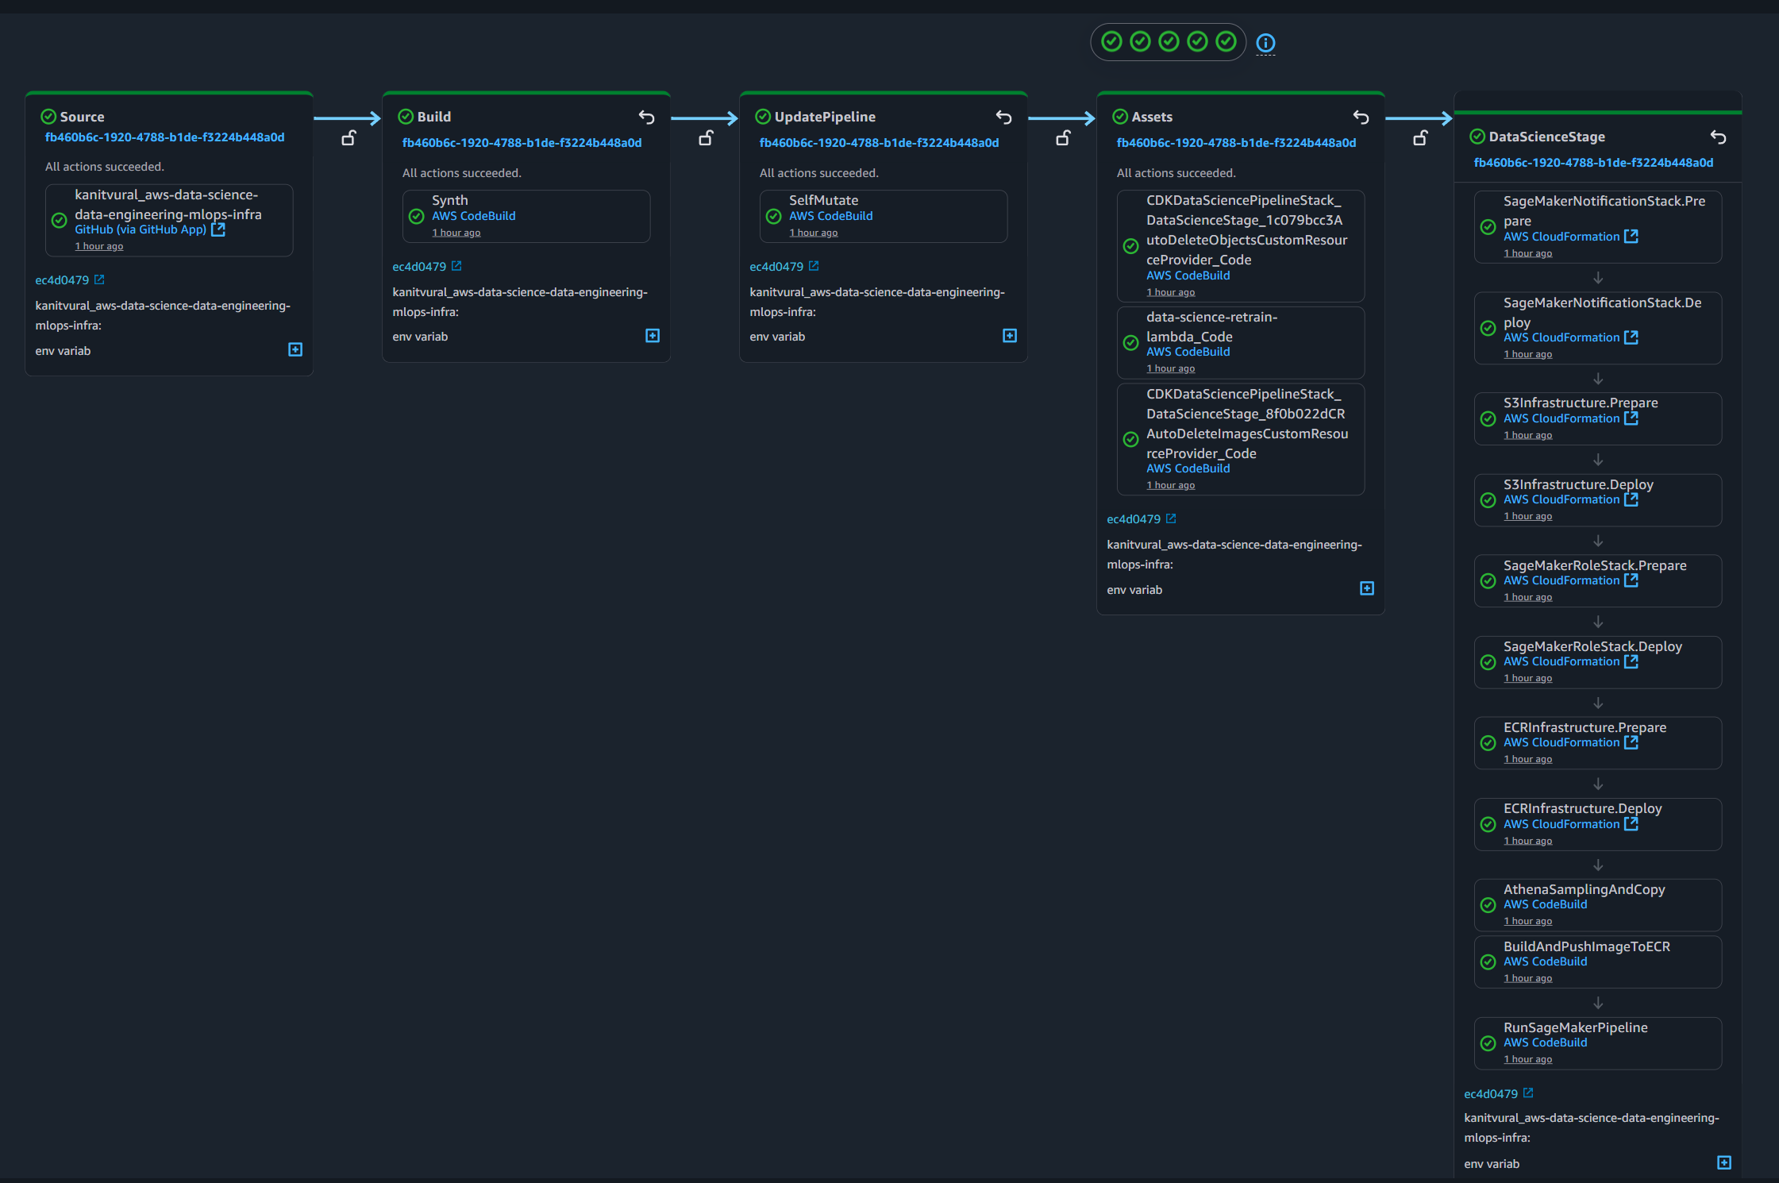Click the 'AthenaSamplingAndCopy' action name

tap(1584, 889)
